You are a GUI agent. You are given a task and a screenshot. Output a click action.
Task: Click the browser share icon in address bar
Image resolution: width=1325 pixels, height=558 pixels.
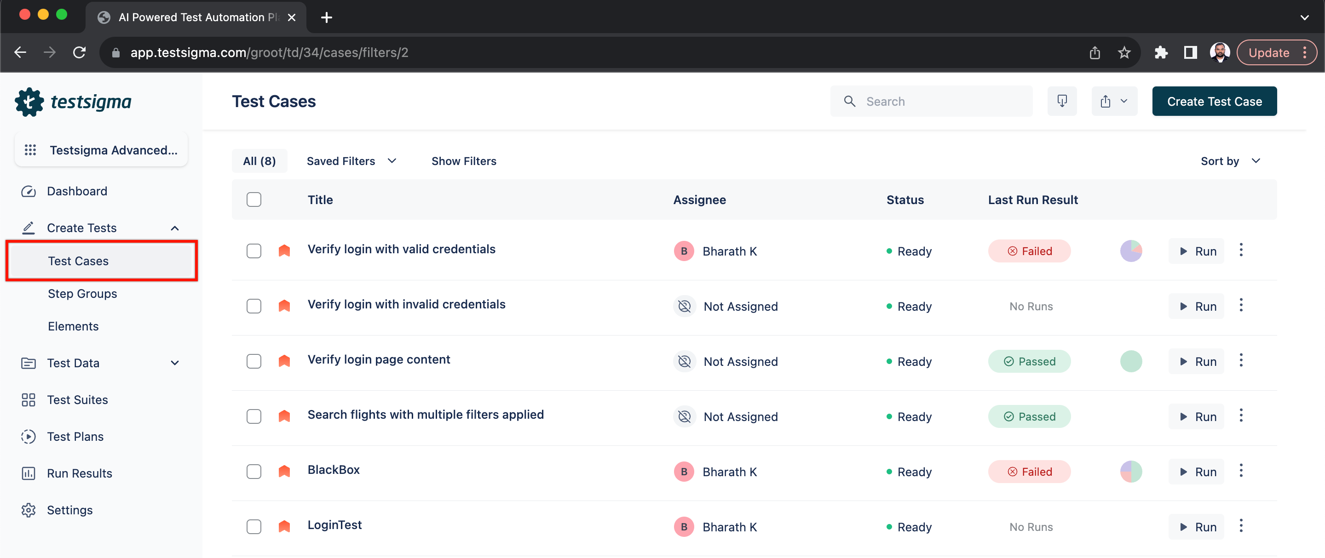[x=1095, y=52]
